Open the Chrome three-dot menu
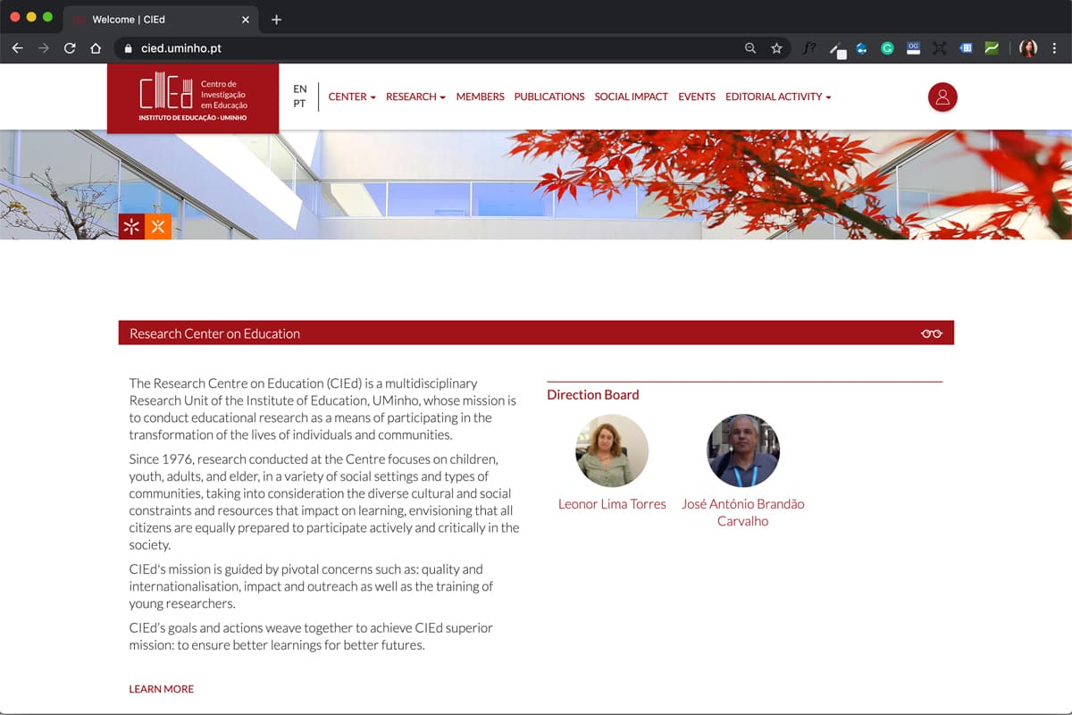The width and height of the screenshot is (1072, 715). coord(1055,48)
